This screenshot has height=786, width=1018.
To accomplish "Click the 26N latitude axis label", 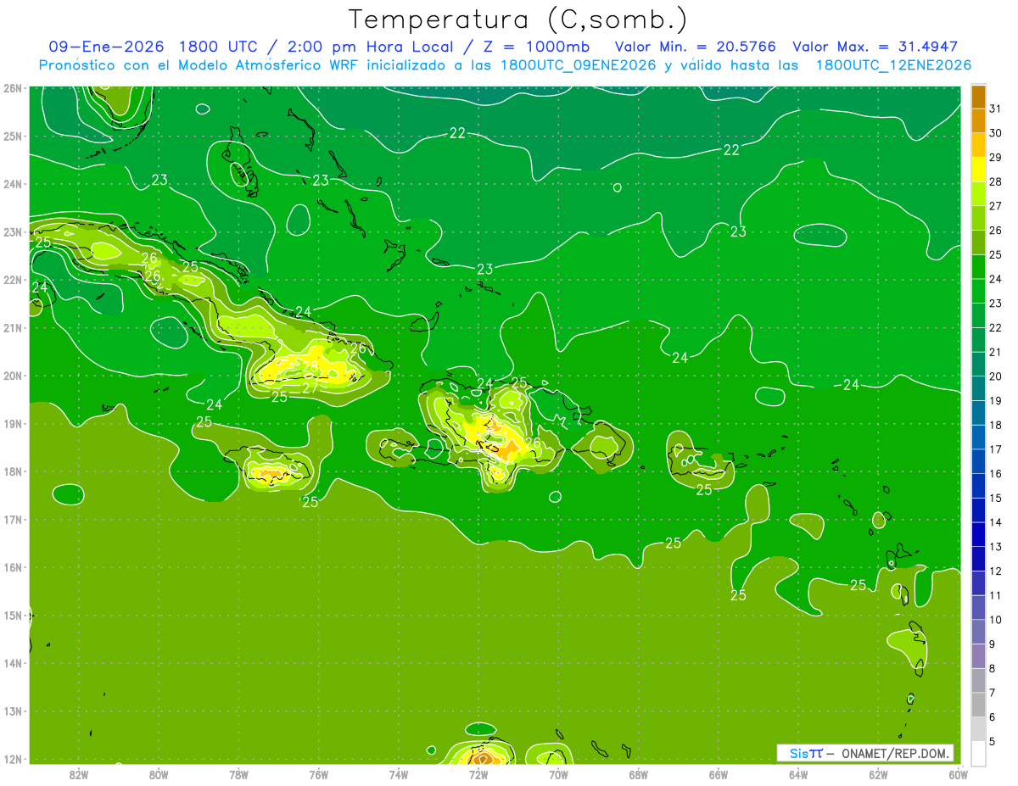I will point(12,88).
